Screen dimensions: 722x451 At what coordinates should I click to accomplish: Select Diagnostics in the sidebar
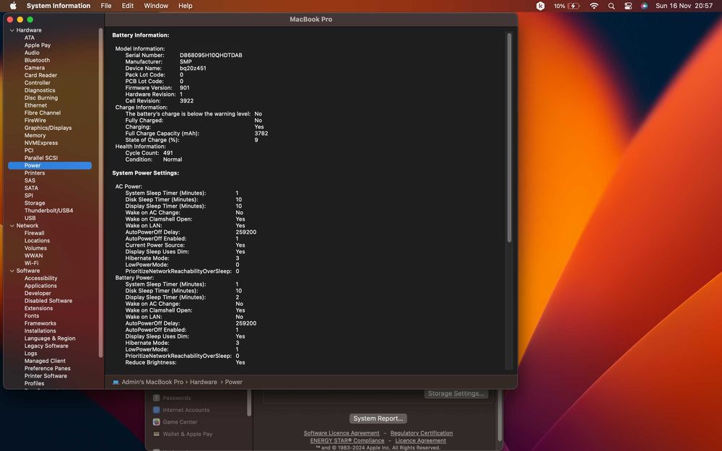click(x=40, y=90)
